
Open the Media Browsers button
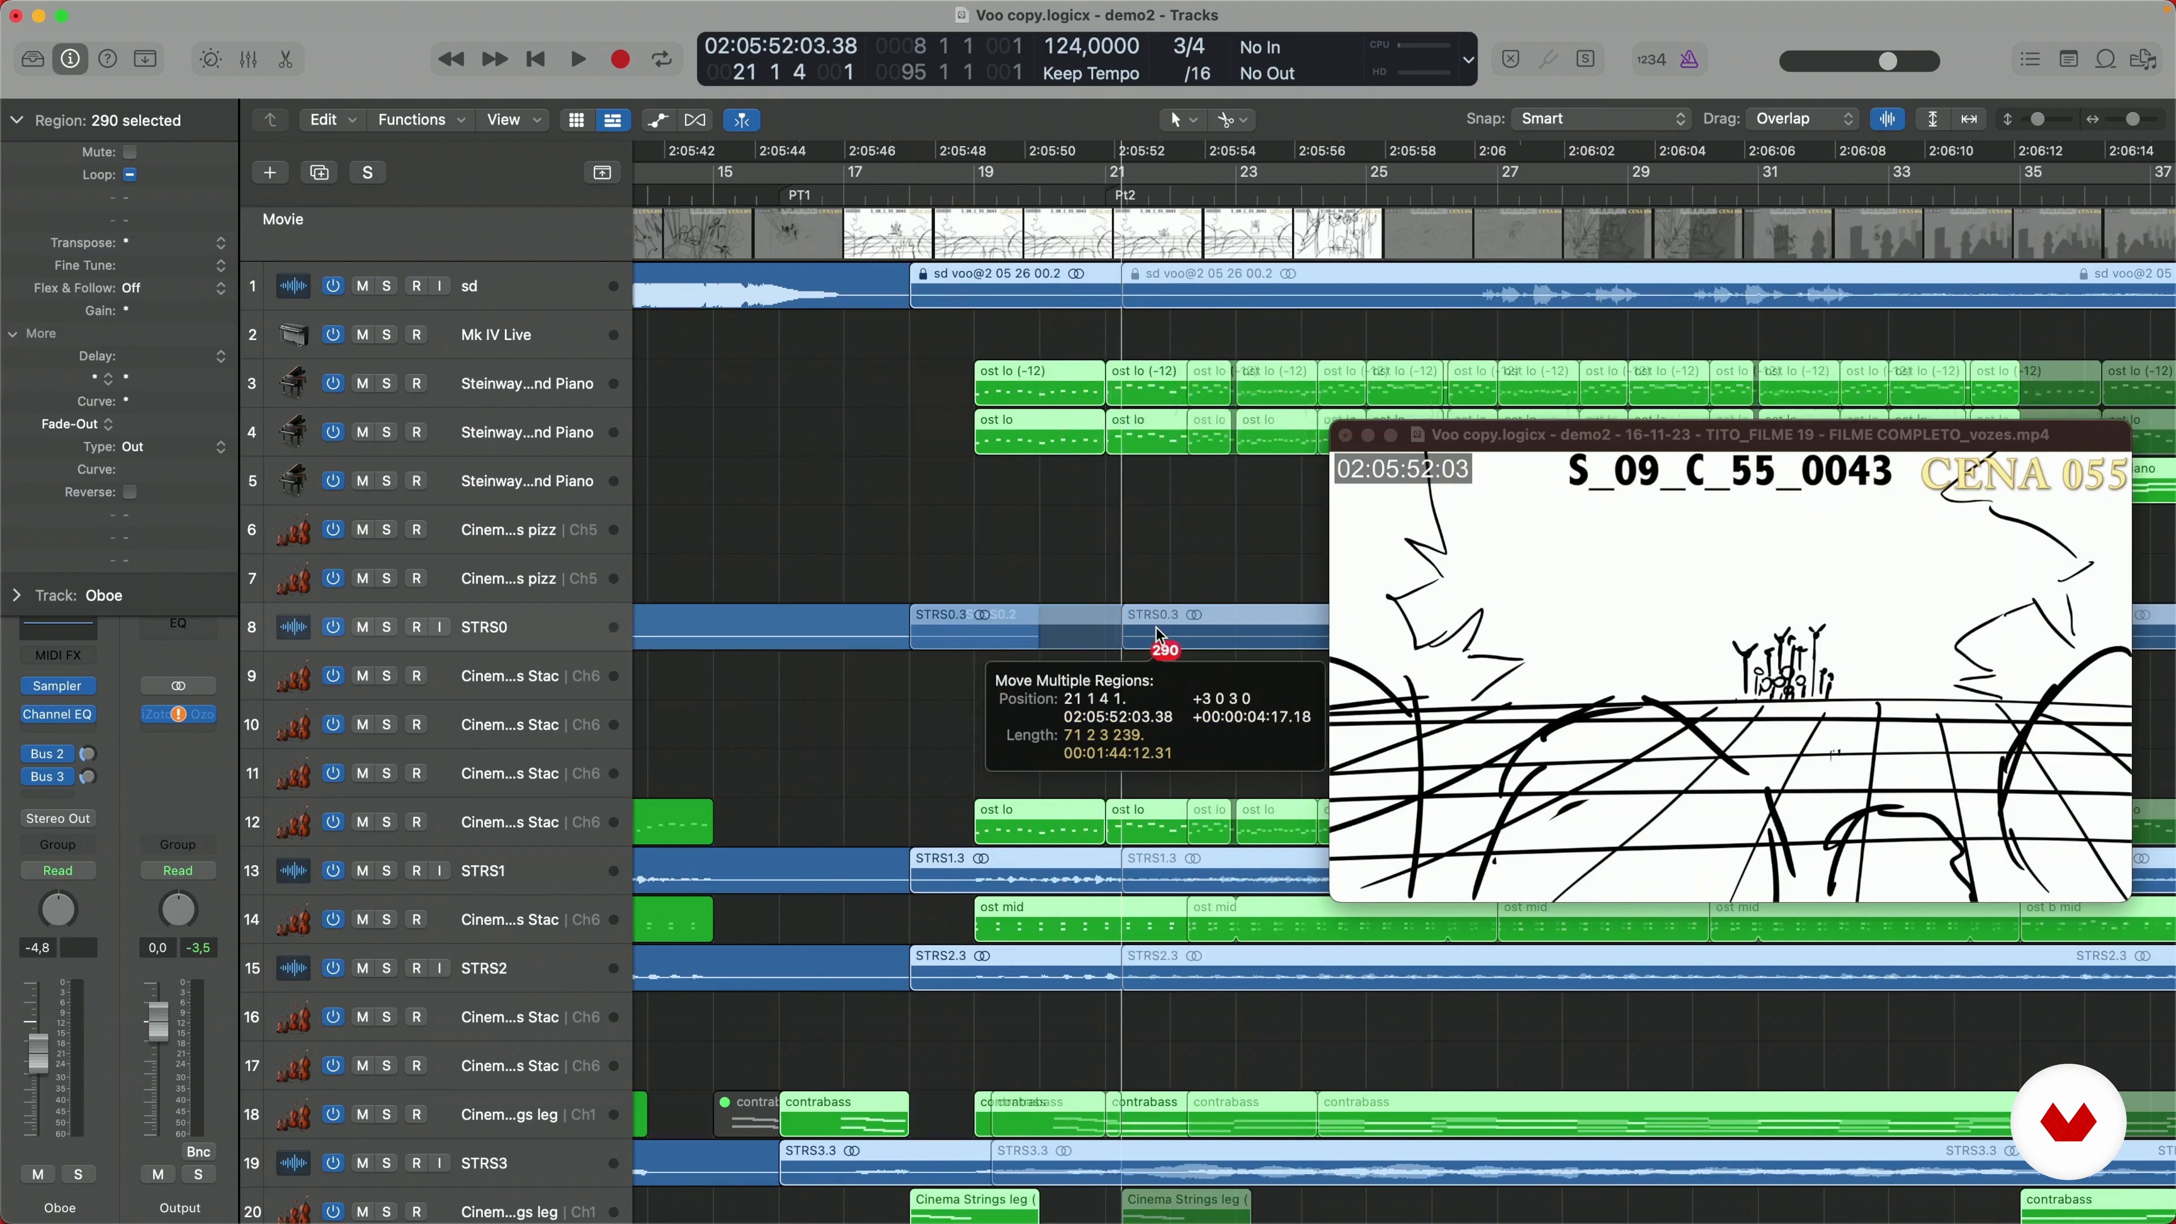tap(2144, 59)
